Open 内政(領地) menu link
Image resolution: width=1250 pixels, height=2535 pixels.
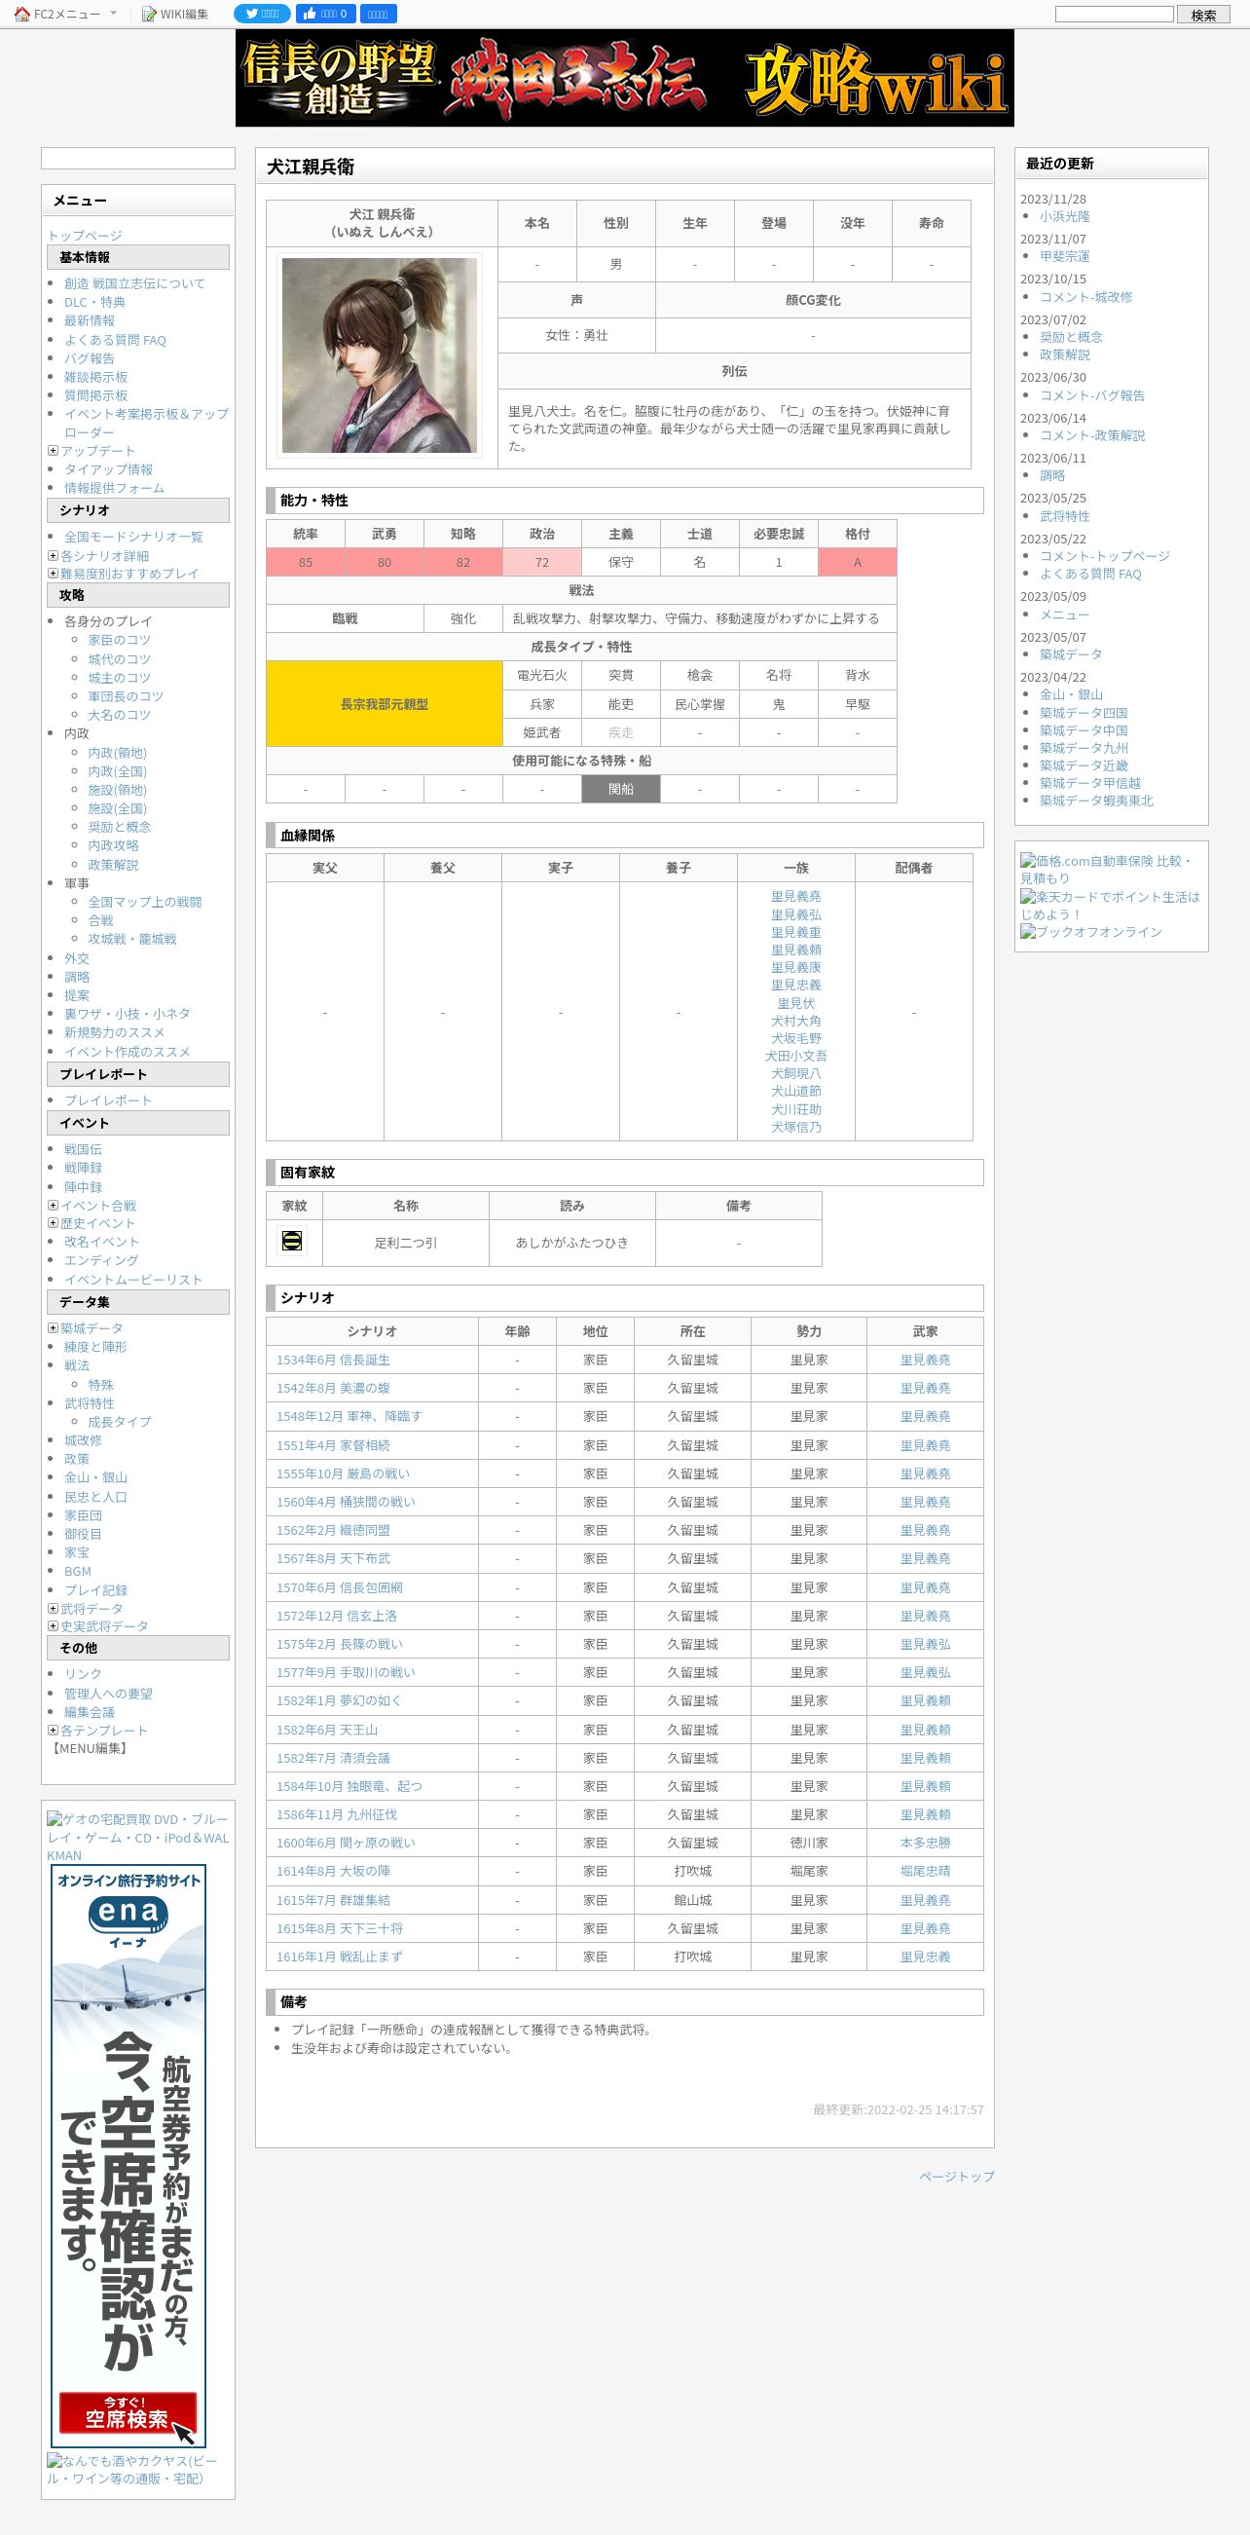pyautogui.click(x=117, y=753)
